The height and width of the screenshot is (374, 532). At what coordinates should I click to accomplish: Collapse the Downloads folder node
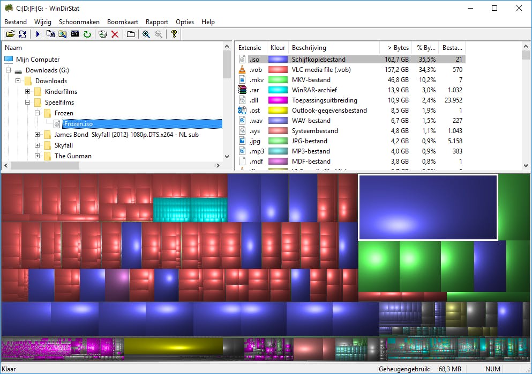(x=18, y=81)
